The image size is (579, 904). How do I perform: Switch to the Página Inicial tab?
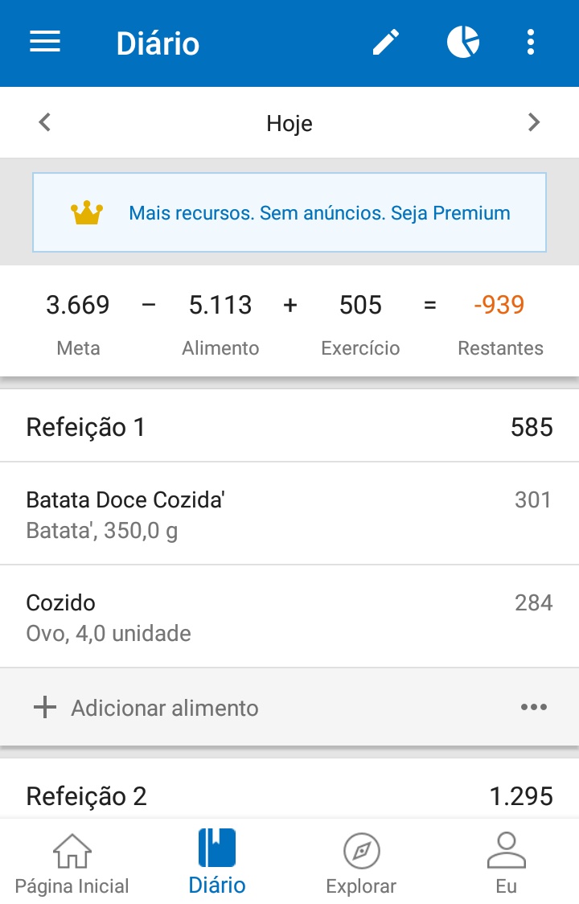pos(72,862)
